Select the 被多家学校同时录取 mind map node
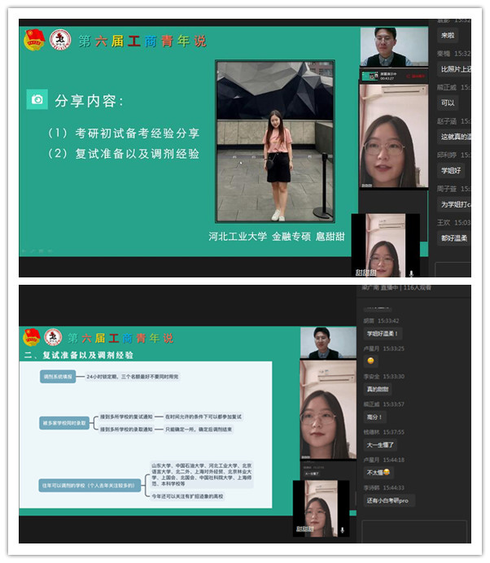490x563 pixels. click(63, 423)
